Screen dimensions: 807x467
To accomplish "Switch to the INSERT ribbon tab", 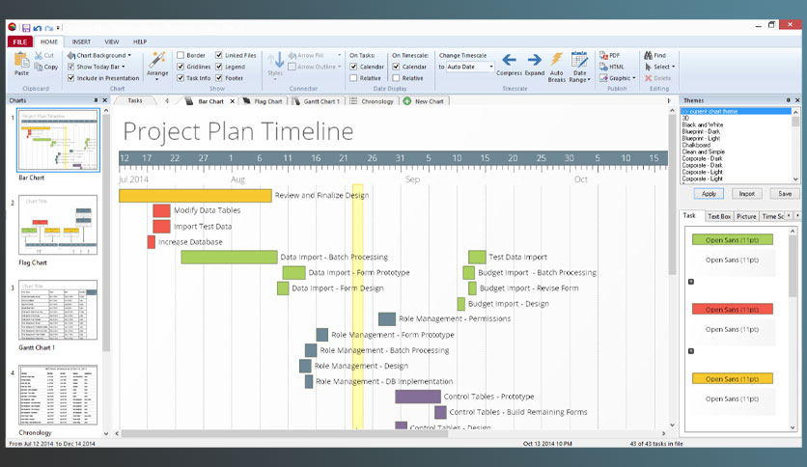I will [81, 41].
